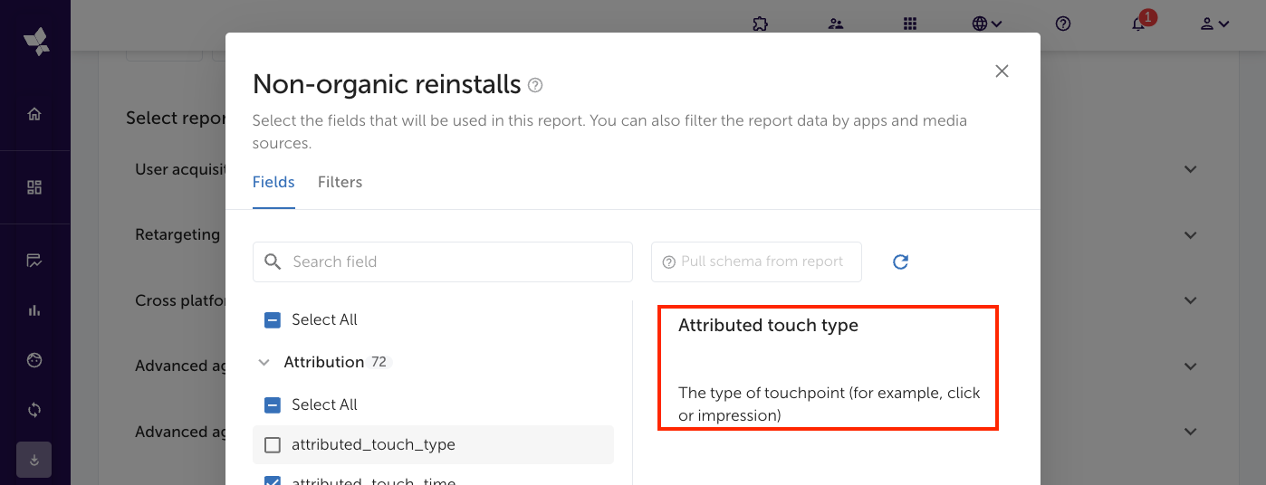Open the apps grid icon in top bar

click(910, 24)
